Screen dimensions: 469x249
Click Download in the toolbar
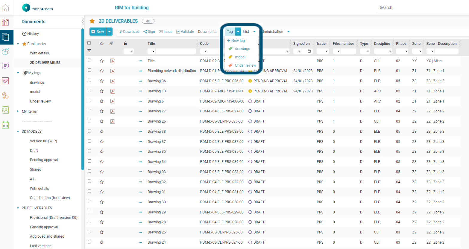point(129,32)
